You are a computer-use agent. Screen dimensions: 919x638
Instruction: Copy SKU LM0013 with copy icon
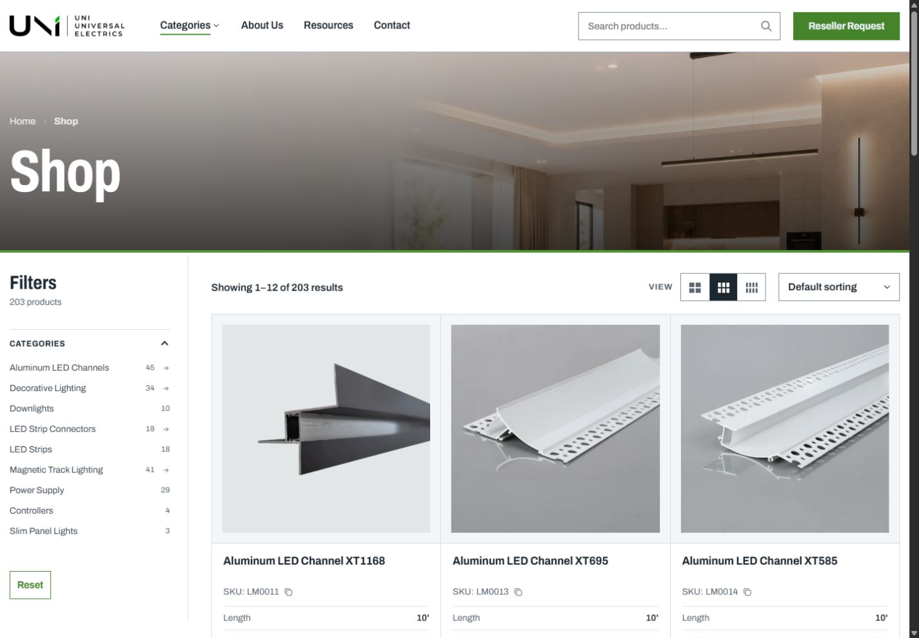click(518, 592)
